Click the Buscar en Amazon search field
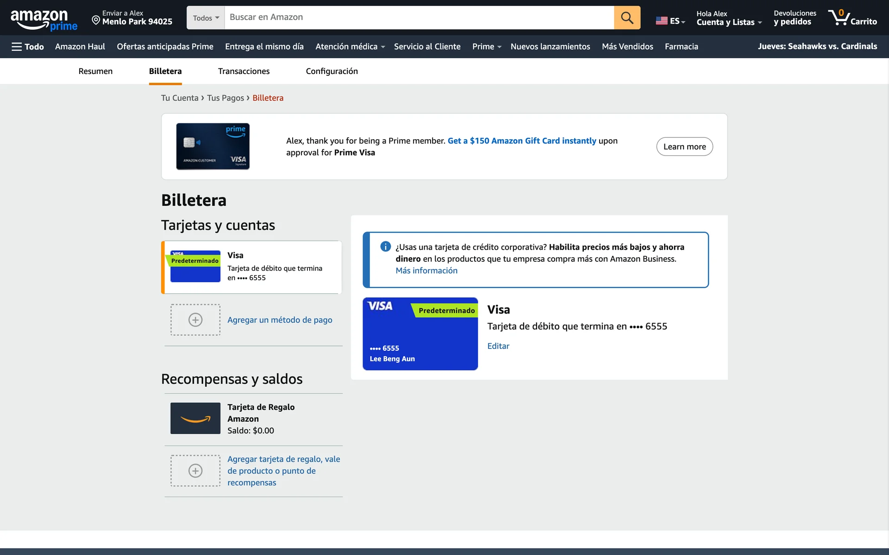889x555 pixels. click(x=419, y=18)
